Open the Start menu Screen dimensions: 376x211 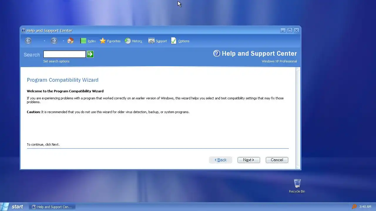click(13, 207)
